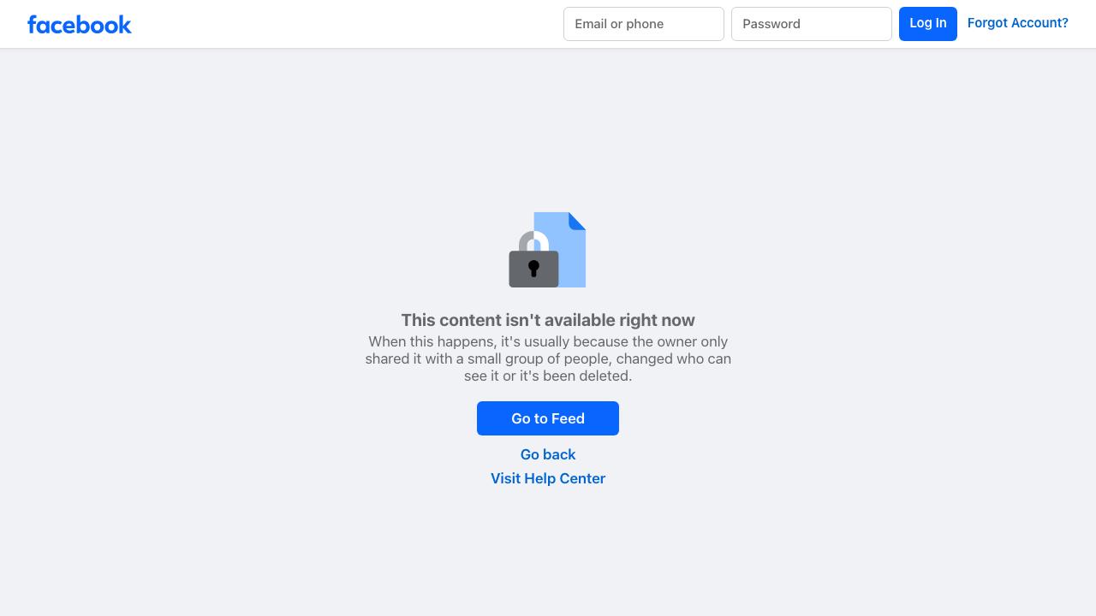Image resolution: width=1096 pixels, height=616 pixels.
Task: Open the Visit Help Center link
Action: [x=548, y=478]
